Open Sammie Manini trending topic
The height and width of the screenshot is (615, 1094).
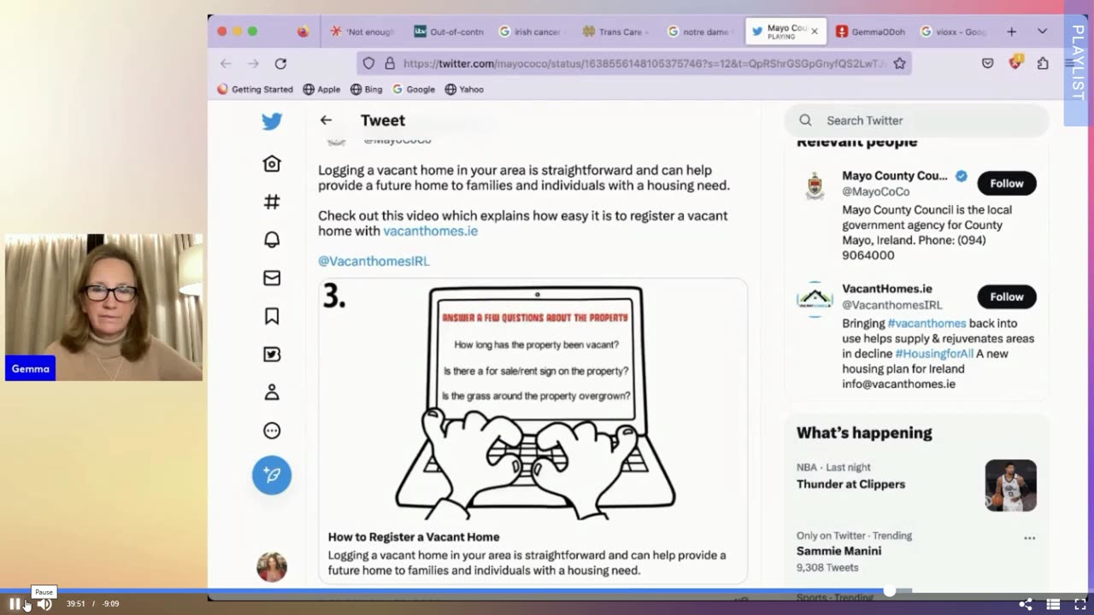coord(838,551)
